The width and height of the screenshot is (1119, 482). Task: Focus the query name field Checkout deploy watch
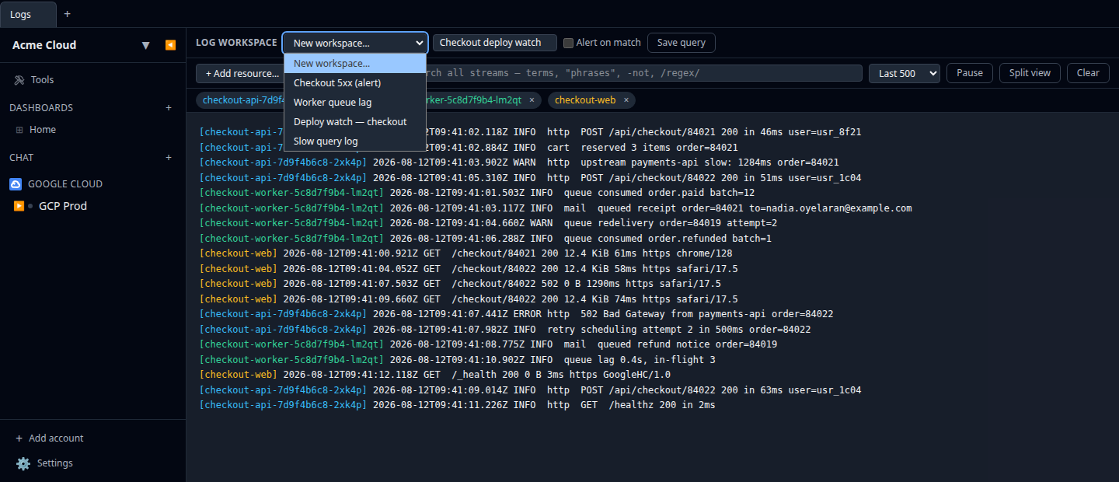coord(495,43)
